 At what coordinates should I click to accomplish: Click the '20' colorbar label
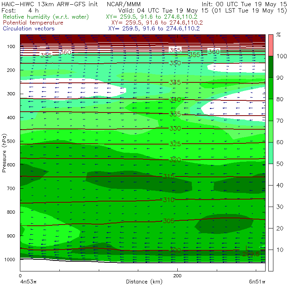click(280, 228)
